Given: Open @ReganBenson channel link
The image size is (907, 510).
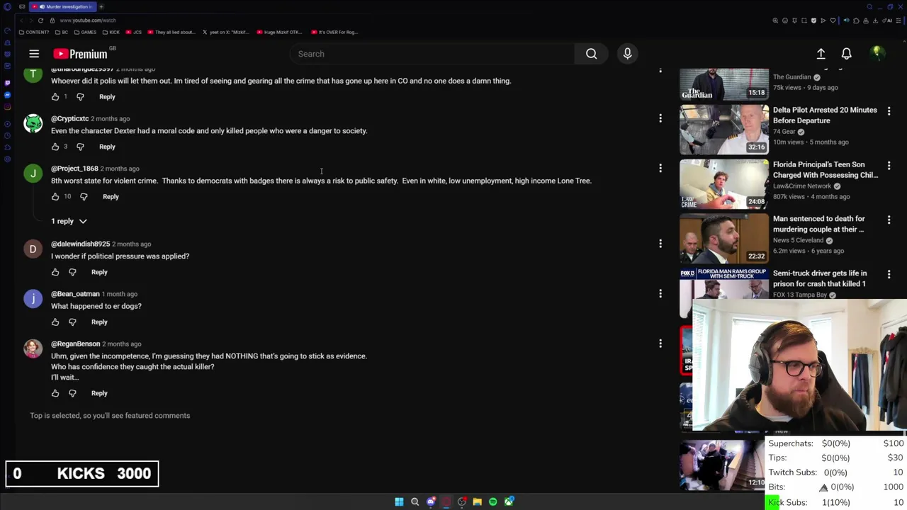Looking at the screenshot, I should pyautogui.click(x=76, y=344).
